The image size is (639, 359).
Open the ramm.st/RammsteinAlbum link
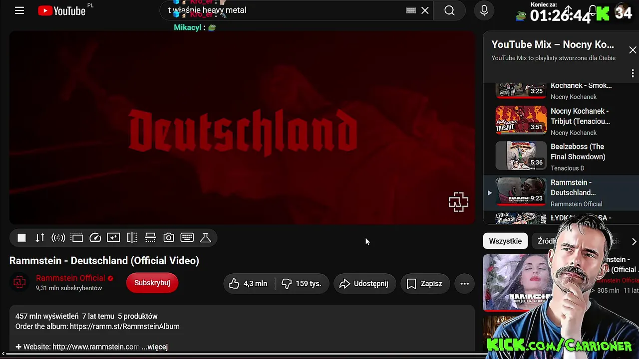click(125, 327)
